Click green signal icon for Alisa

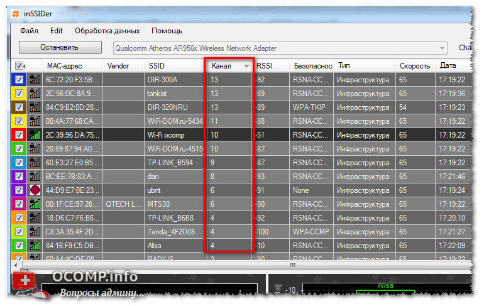click(35, 246)
